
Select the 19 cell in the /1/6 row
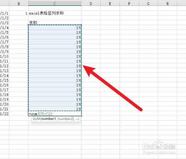55,37
